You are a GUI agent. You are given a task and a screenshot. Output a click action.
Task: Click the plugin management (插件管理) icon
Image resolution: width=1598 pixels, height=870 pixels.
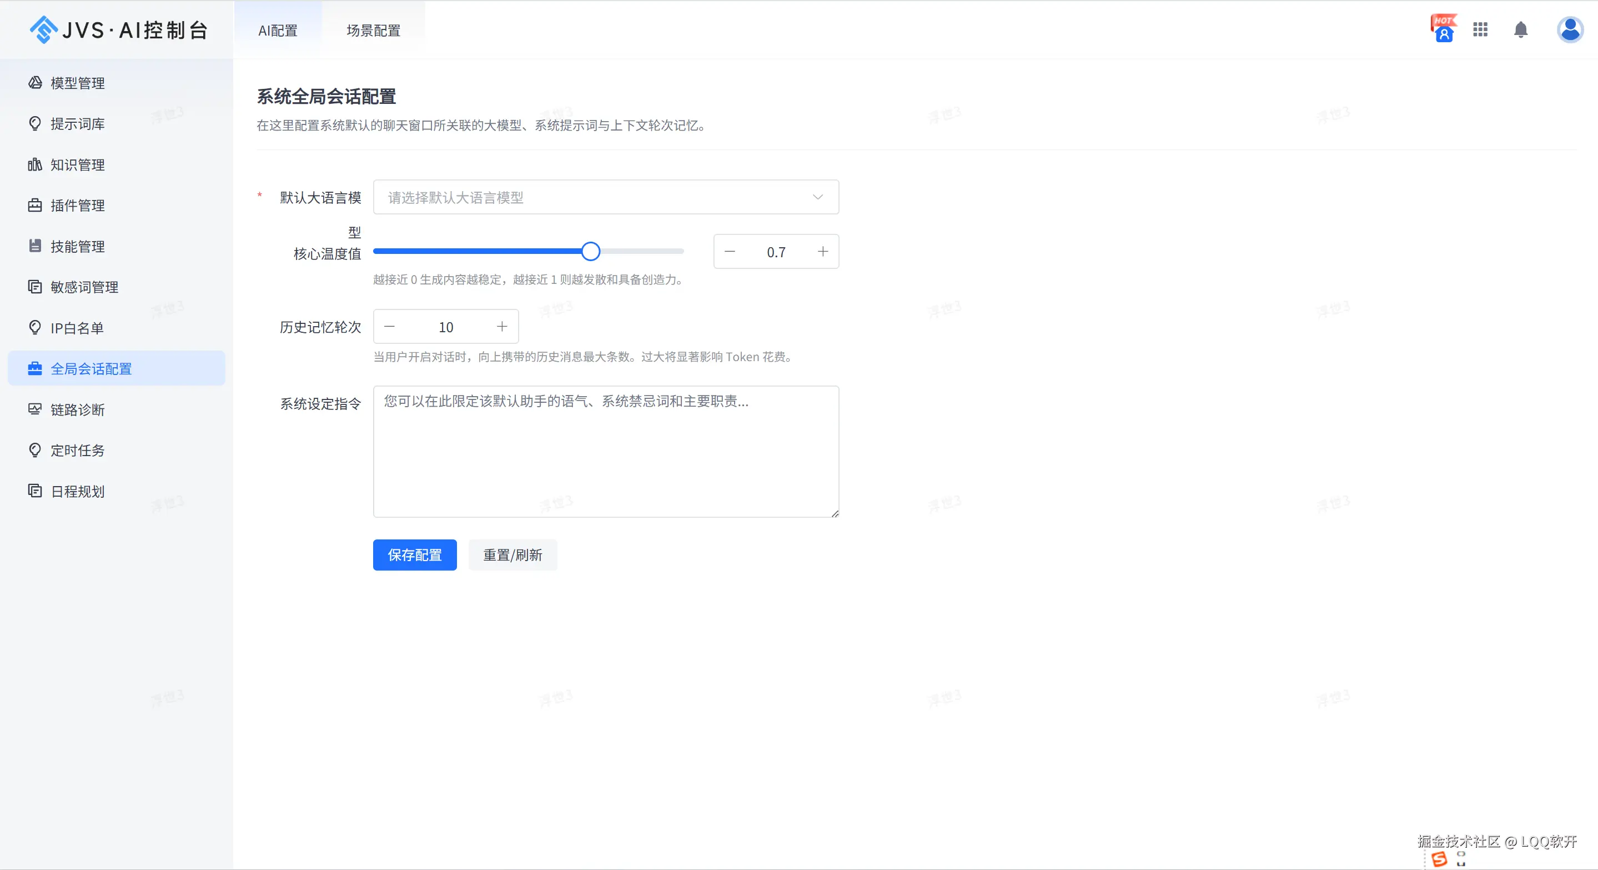35,206
